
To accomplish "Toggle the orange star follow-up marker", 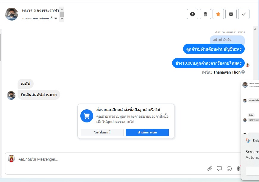I will pyautogui.click(x=218, y=14).
